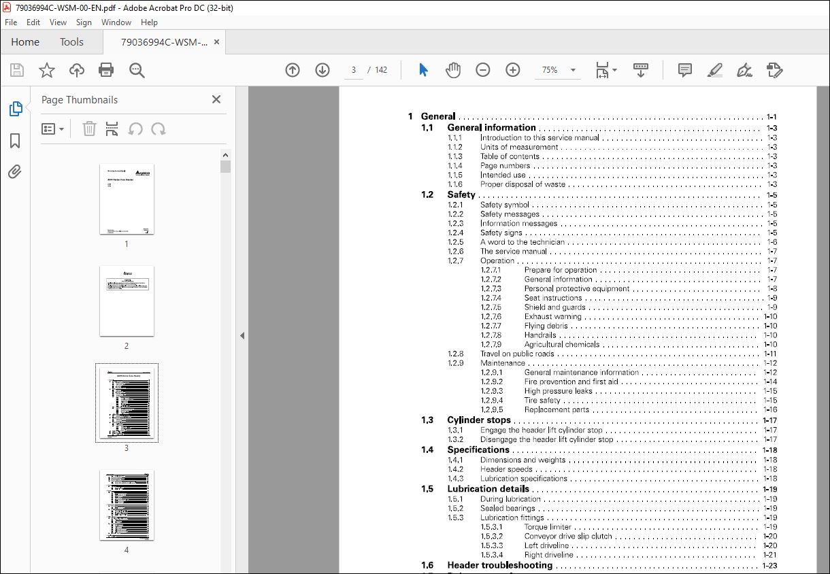Open the Bookmarks panel in the sidebar

(15, 141)
